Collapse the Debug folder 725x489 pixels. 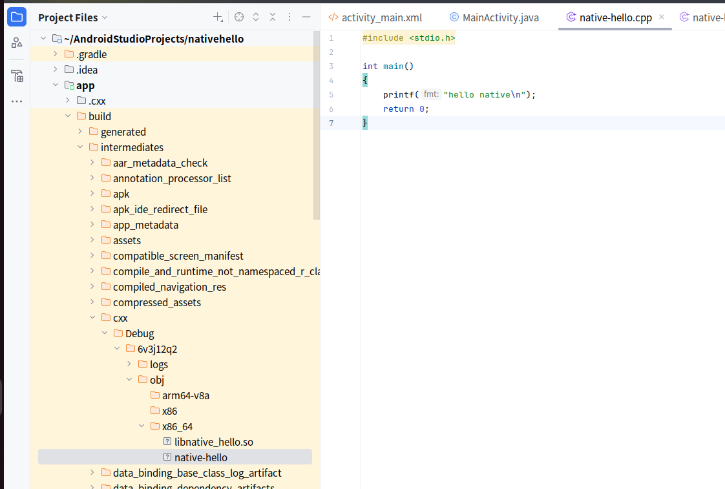(x=105, y=333)
